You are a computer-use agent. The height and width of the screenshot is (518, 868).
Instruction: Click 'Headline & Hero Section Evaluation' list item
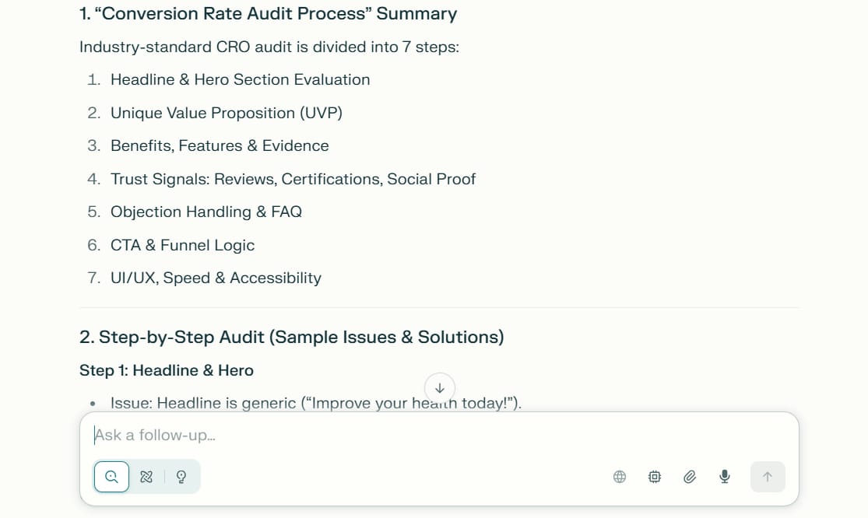coord(240,79)
